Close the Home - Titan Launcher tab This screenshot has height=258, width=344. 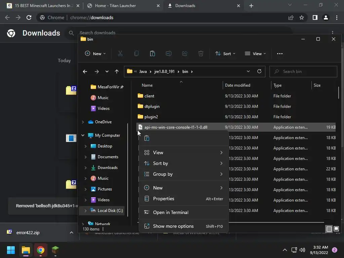tap(158, 6)
